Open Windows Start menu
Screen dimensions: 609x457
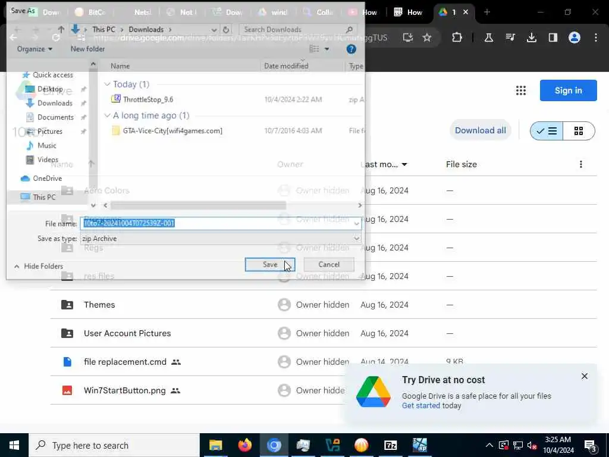click(14, 445)
